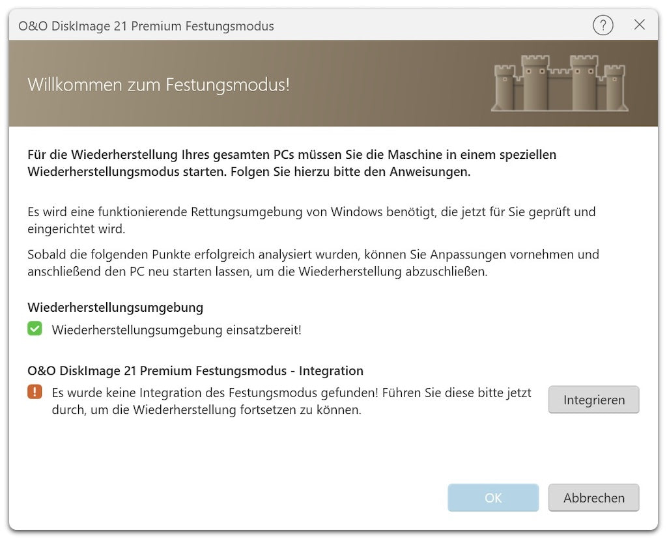Click the empty footer area left of OK
This screenshot has width=667, height=539.
point(228,498)
